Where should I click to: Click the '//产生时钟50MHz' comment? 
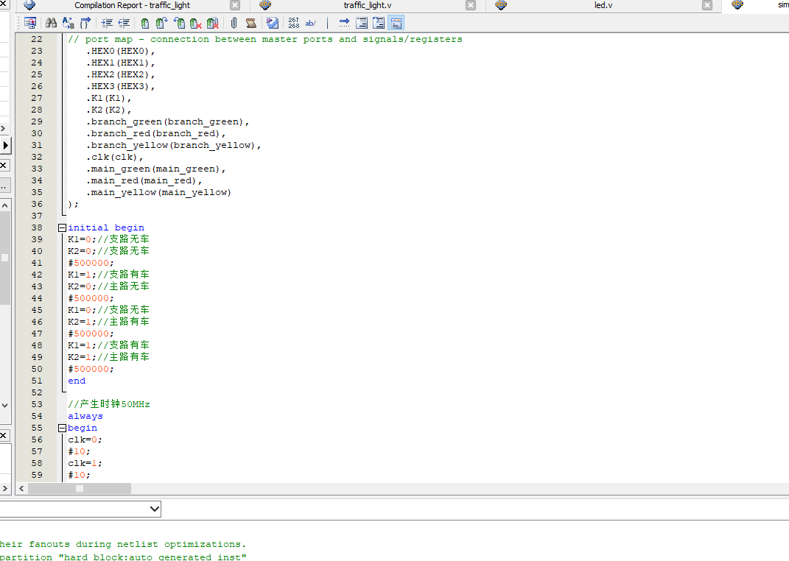coord(109,404)
